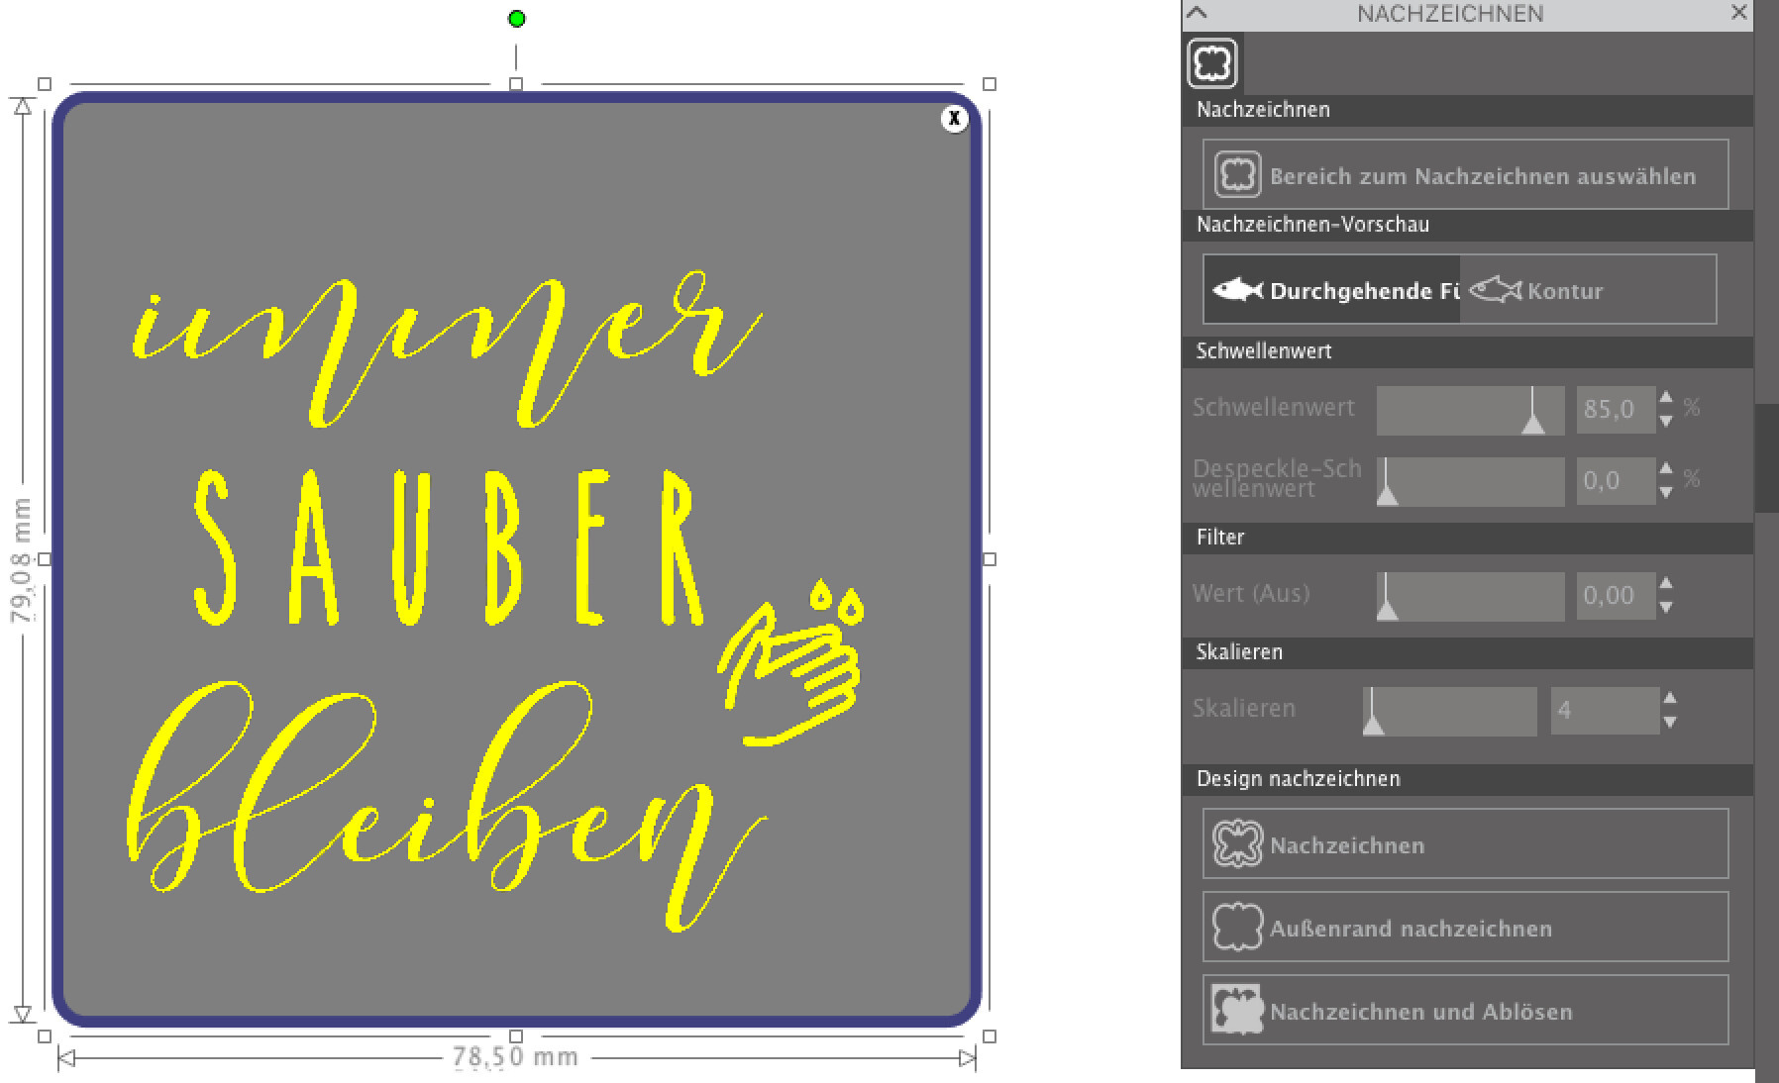Increase the Skalieren value with the up arrow

coord(1670,698)
